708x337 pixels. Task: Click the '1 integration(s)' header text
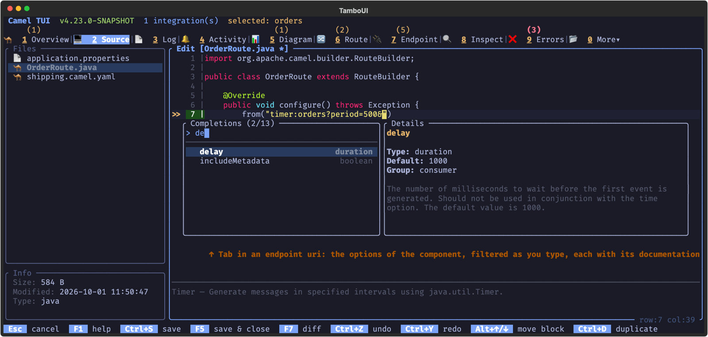click(181, 21)
